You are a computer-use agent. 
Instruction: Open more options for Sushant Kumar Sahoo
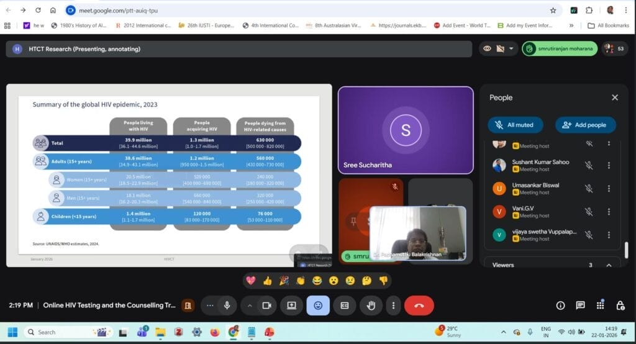[609, 165]
